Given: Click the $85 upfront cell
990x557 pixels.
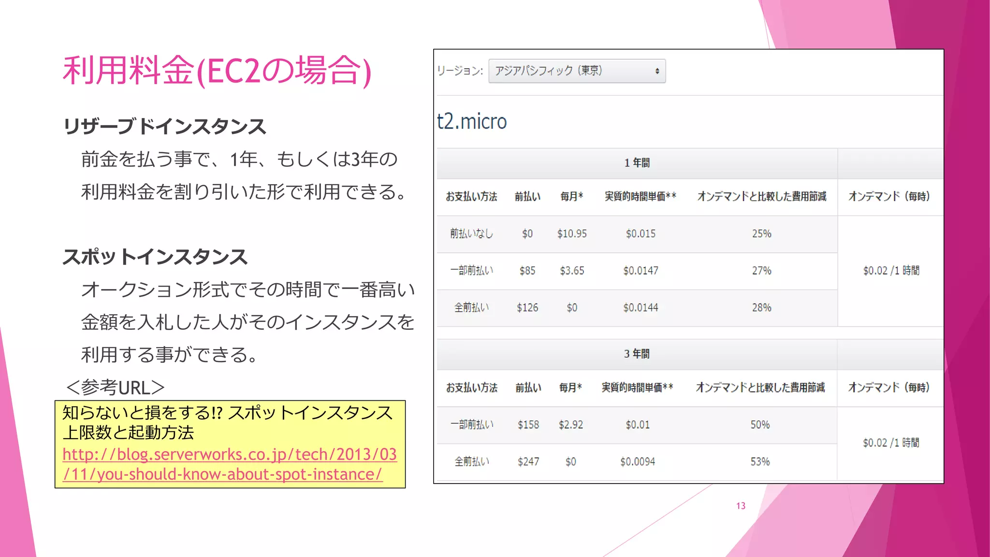Looking at the screenshot, I should click(527, 271).
